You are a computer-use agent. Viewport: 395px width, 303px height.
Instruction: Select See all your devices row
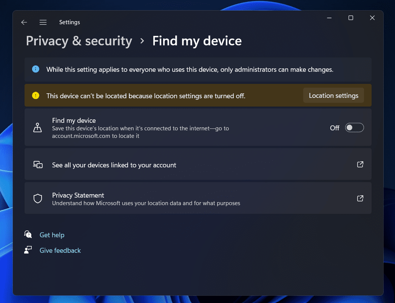[x=114, y=165]
